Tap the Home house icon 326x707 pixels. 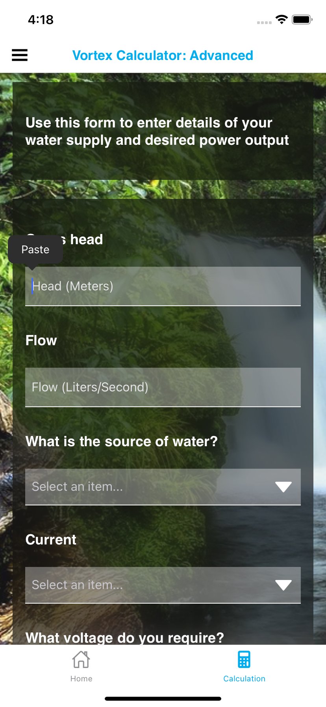(81, 659)
